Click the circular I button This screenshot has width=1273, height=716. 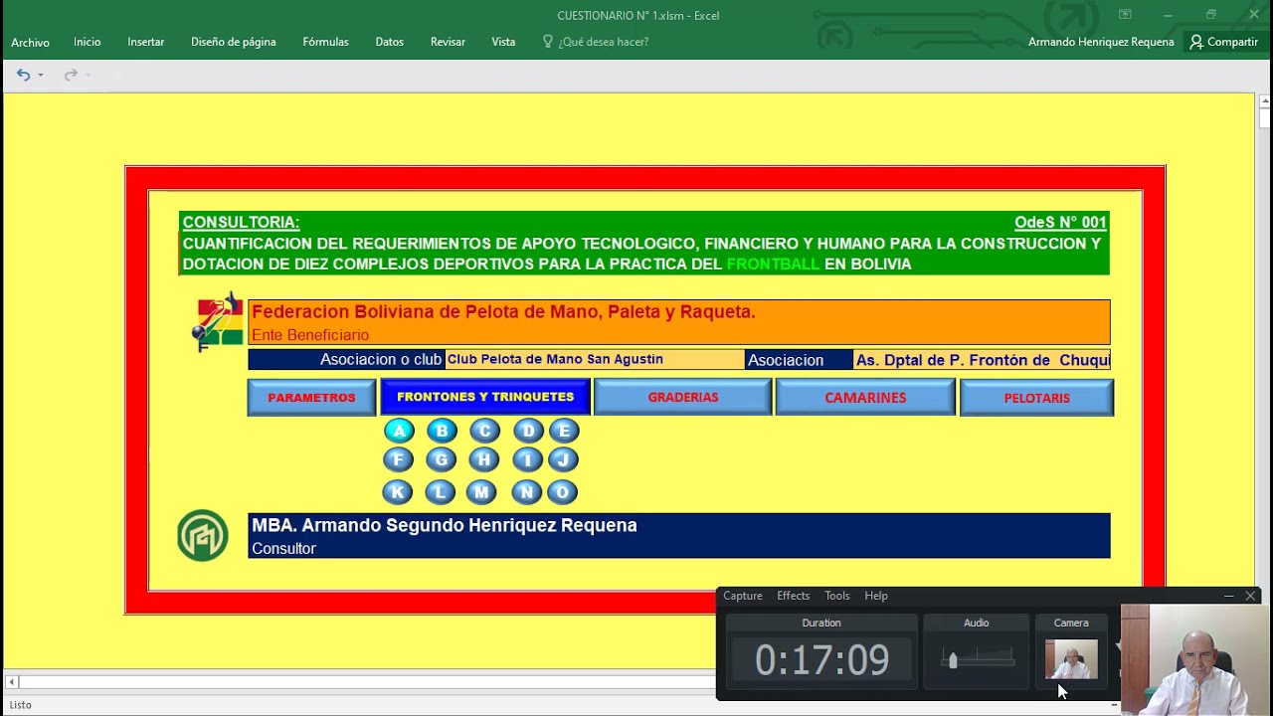pos(527,459)
